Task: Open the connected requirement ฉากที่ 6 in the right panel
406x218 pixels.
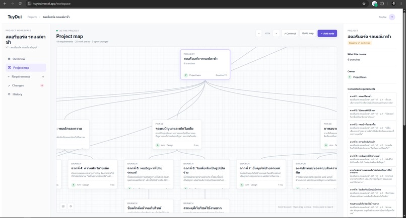Action: (x=372, y=193)
